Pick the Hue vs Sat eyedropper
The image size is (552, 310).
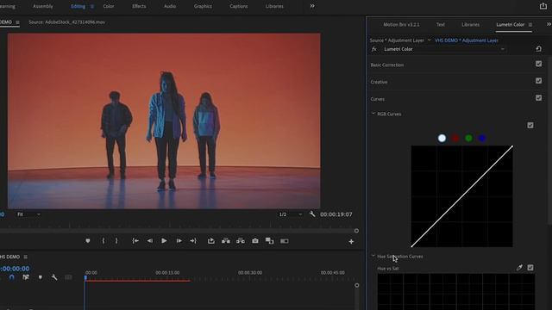[519, 268]
